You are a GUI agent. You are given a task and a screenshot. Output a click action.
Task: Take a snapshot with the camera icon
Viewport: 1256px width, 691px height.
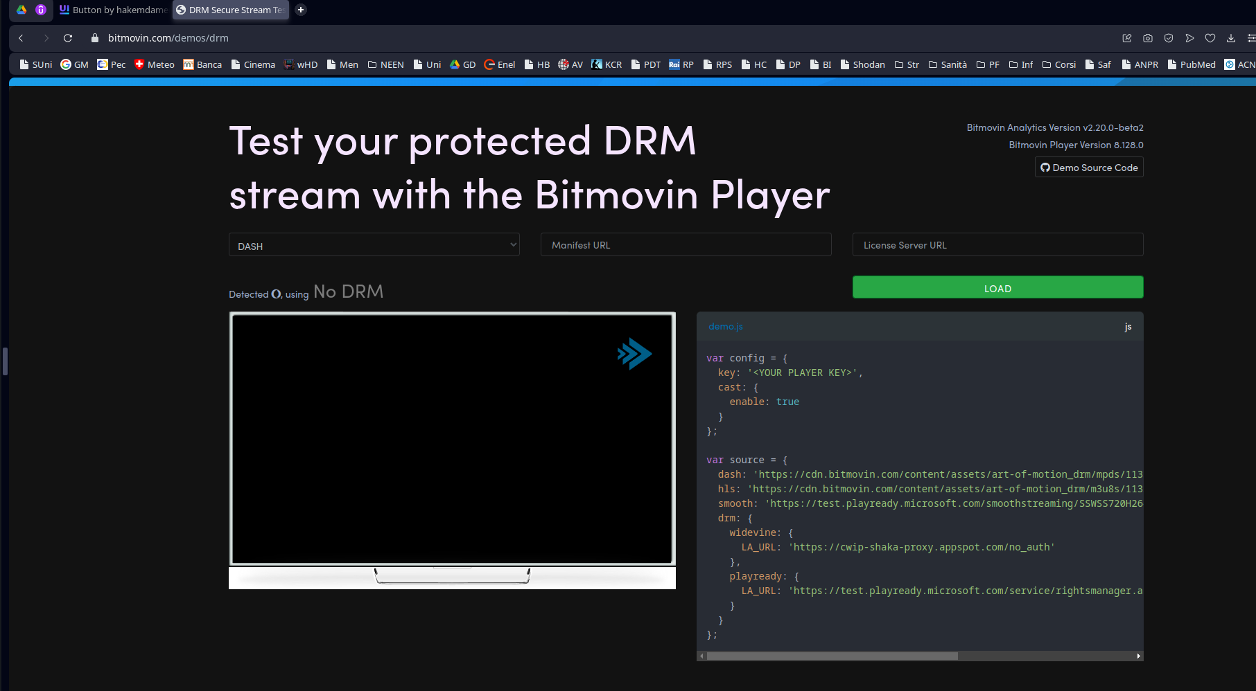click(1148, 38)
